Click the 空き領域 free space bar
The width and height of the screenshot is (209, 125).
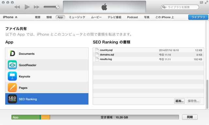114,117
